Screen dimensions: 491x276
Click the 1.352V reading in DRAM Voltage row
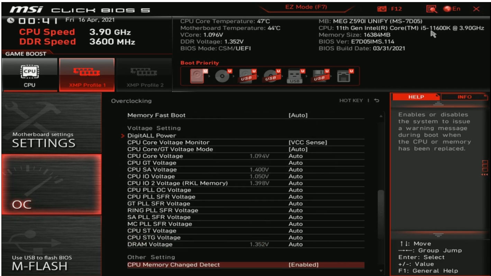coord(259,245)
